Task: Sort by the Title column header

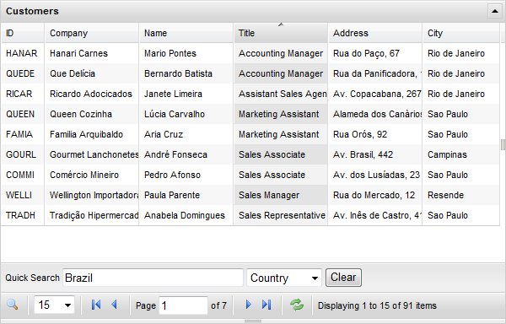Action: coord(281,33)
